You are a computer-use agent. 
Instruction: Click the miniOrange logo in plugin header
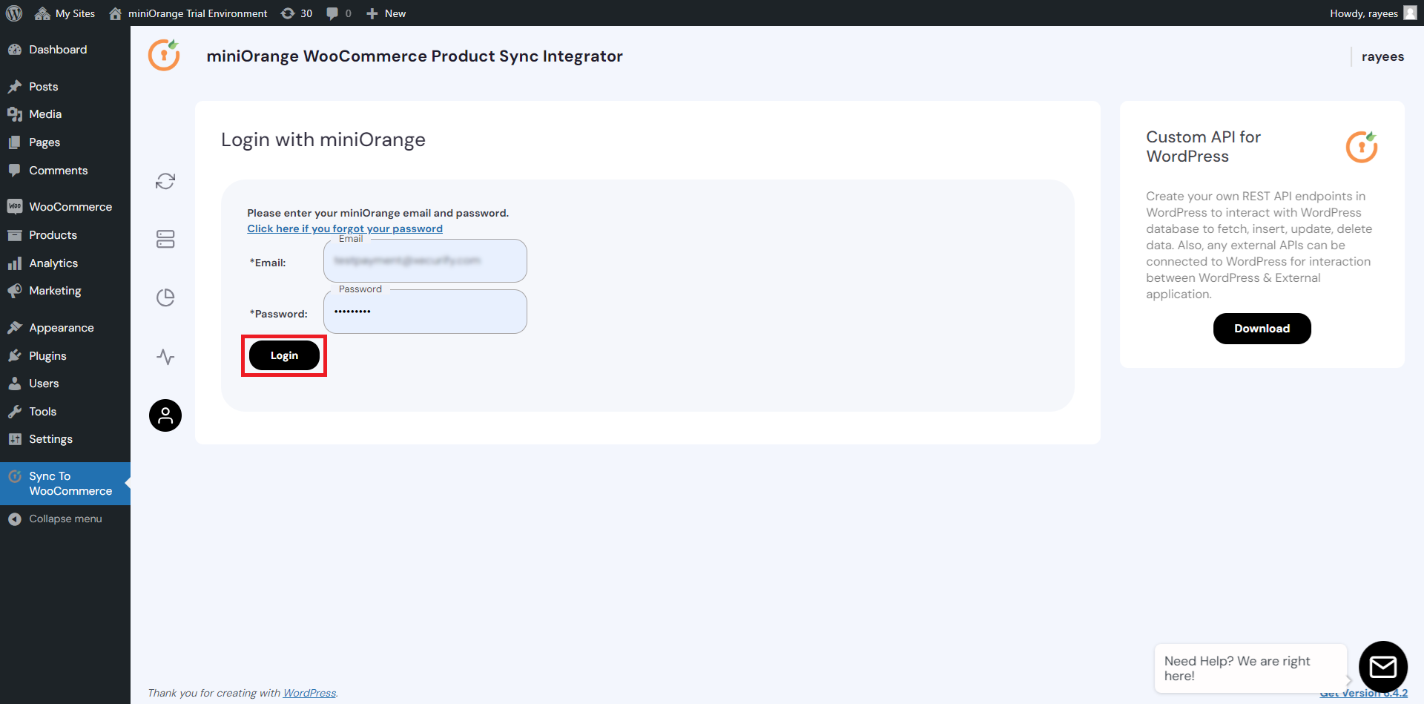[164, 55]
